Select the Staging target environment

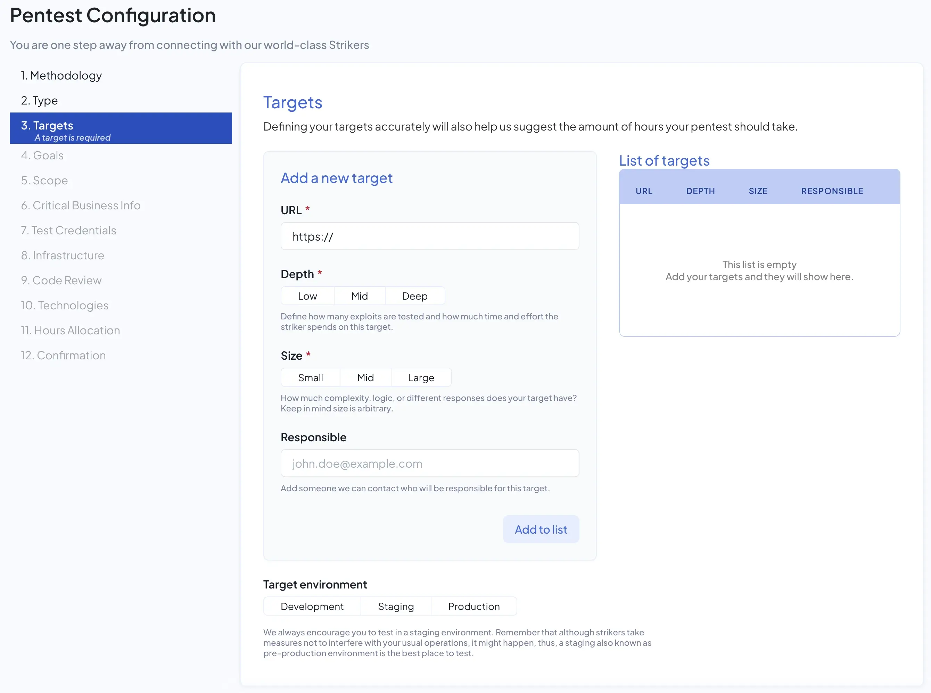click(395, 606)
